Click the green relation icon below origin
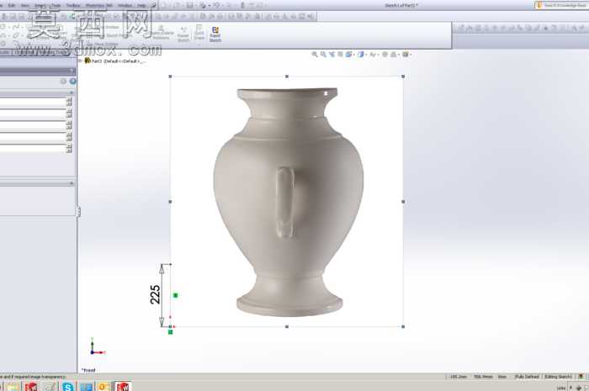Image resolution: width=589 pixels, height=391 pixels. 171,331
